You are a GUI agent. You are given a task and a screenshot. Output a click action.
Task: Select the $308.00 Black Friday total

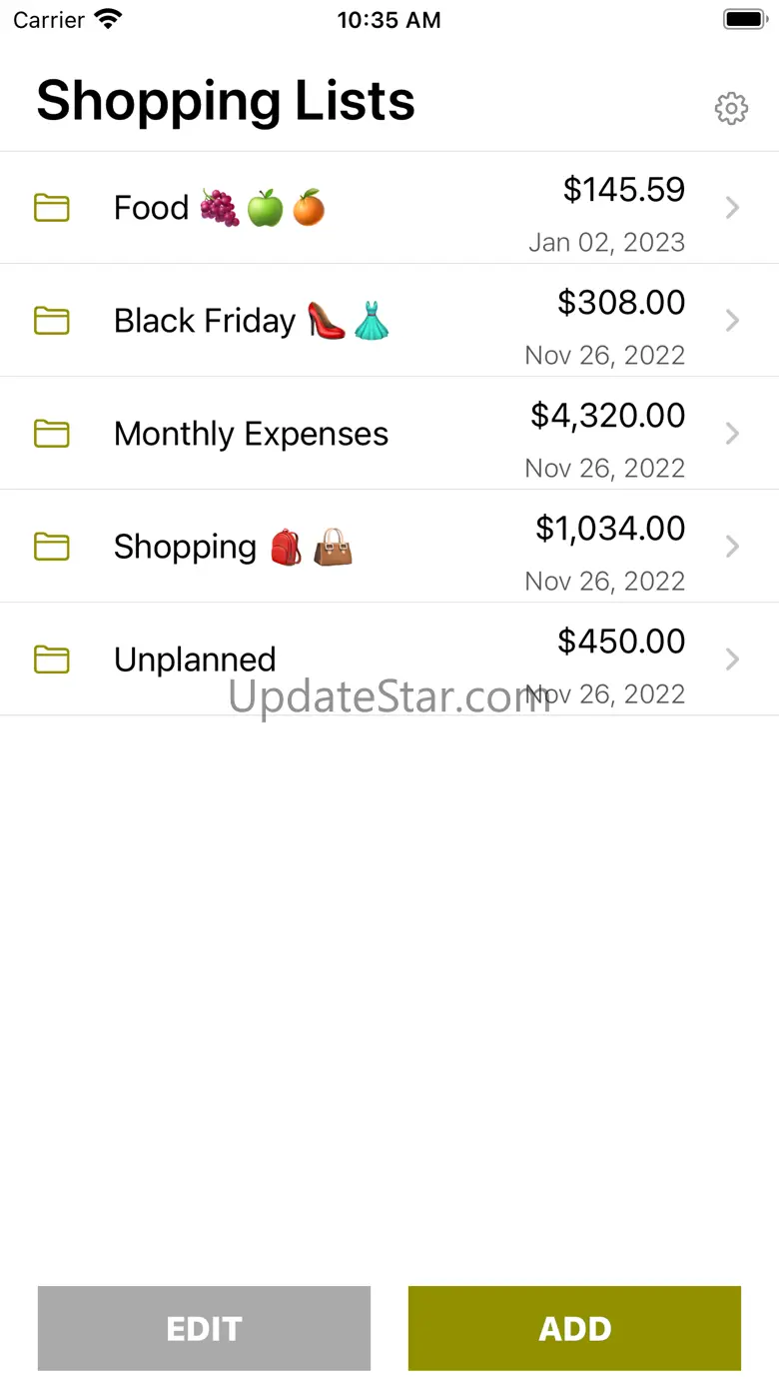(621, 302)
